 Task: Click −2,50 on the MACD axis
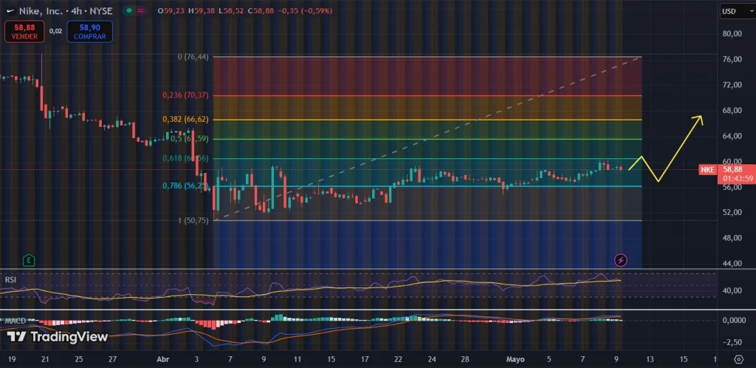click(732, 342)
